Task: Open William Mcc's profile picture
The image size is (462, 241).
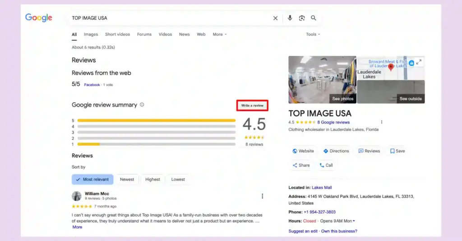Action: (x=77, y=196)
